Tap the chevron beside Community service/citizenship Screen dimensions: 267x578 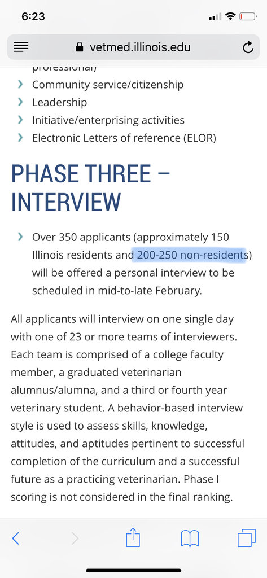click(21, 85)
